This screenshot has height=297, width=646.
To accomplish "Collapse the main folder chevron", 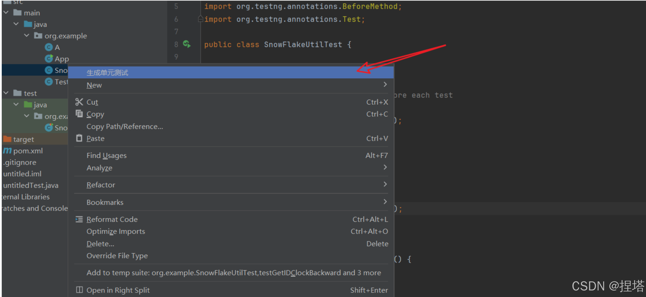I will (x=6, y=13).
